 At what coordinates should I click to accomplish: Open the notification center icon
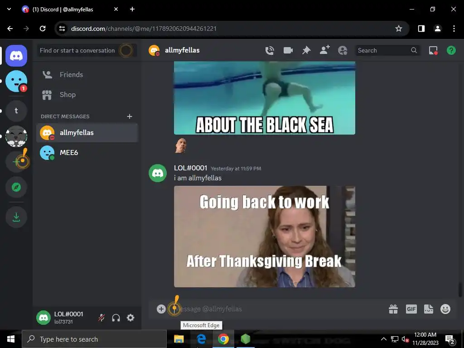pos(450,339)
